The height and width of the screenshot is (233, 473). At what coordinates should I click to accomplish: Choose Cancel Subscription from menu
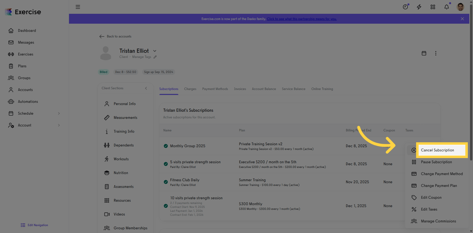(437, 150)
